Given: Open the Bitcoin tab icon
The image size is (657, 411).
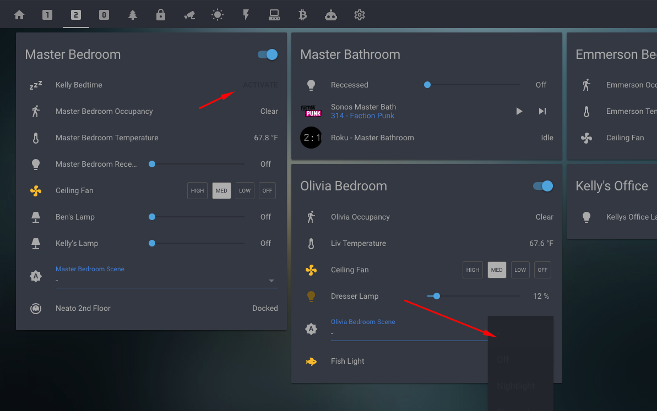Looking at the screenshot, I should click(302, 15).
